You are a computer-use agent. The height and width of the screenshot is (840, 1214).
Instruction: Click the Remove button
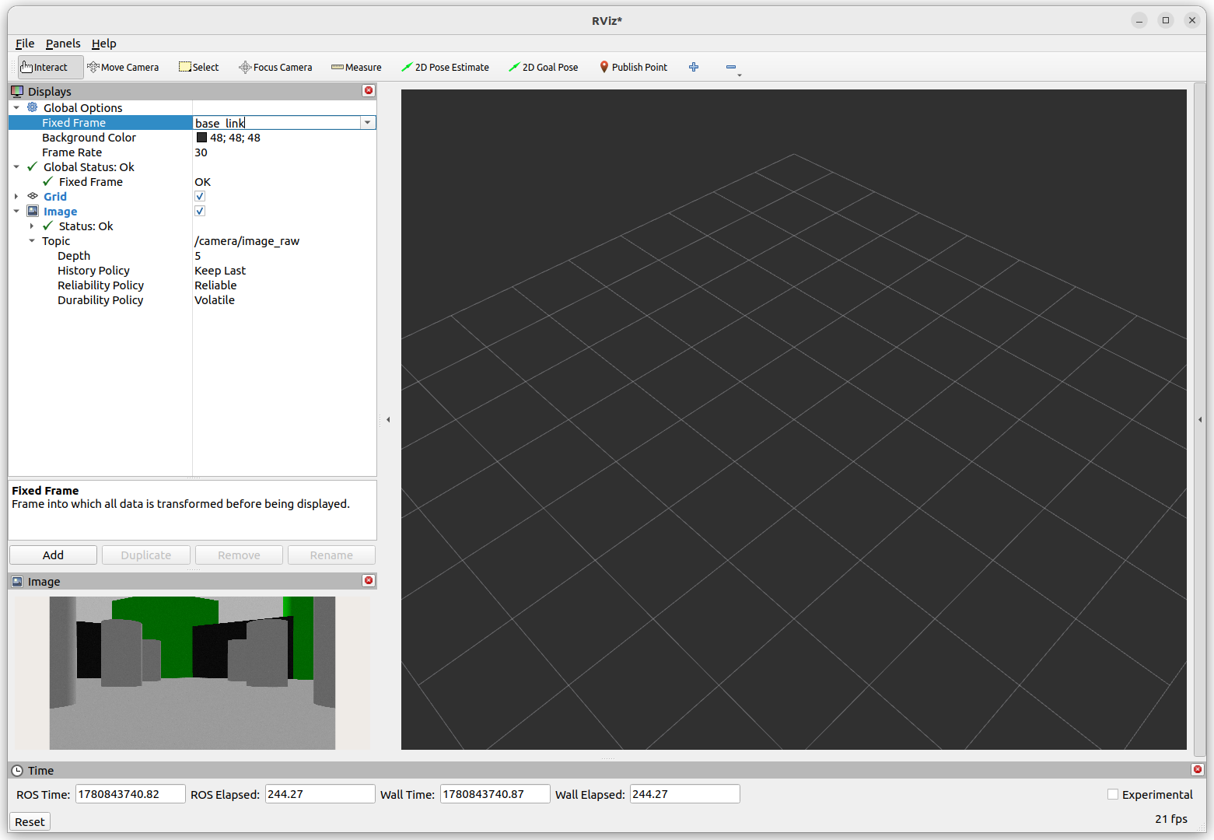pyautogui.click(x=239, y=555)
